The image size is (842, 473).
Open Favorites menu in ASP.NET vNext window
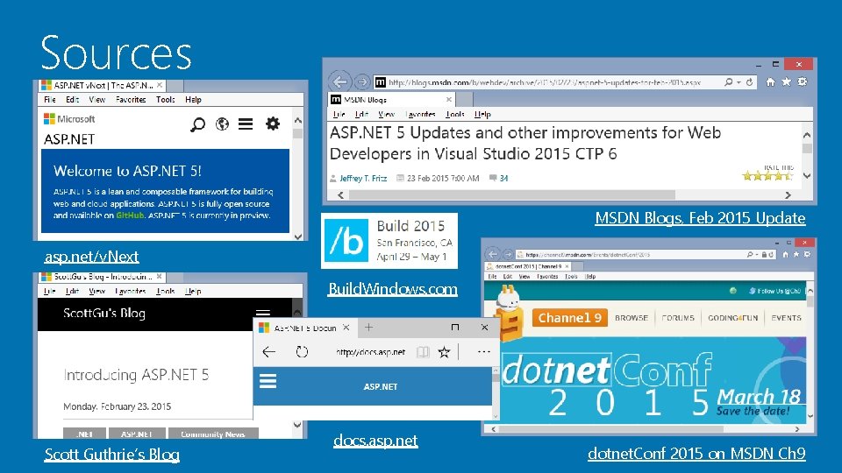tap(131, 100)
